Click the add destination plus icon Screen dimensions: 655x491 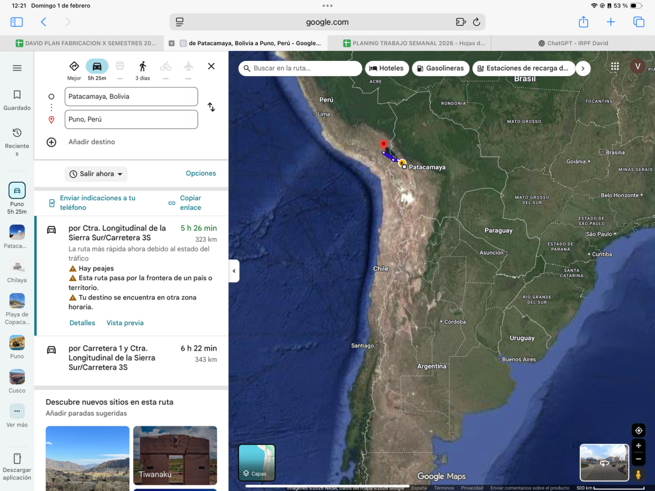point(51,142)
